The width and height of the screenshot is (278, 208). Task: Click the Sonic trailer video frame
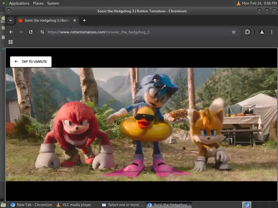[141, 124]
